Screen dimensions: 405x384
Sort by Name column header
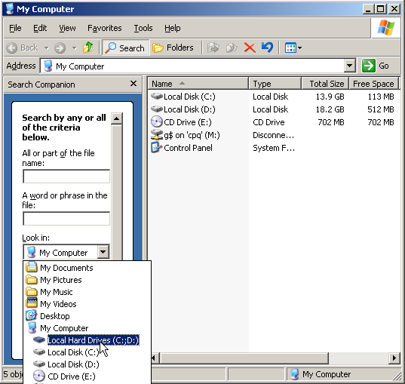198,84
